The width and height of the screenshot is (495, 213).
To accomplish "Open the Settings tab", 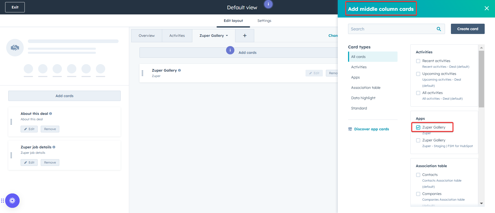I will [x=264, y=21].
